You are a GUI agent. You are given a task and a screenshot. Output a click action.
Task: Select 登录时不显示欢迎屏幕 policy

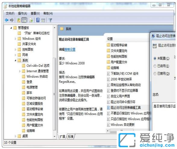[x=124, y=91]
